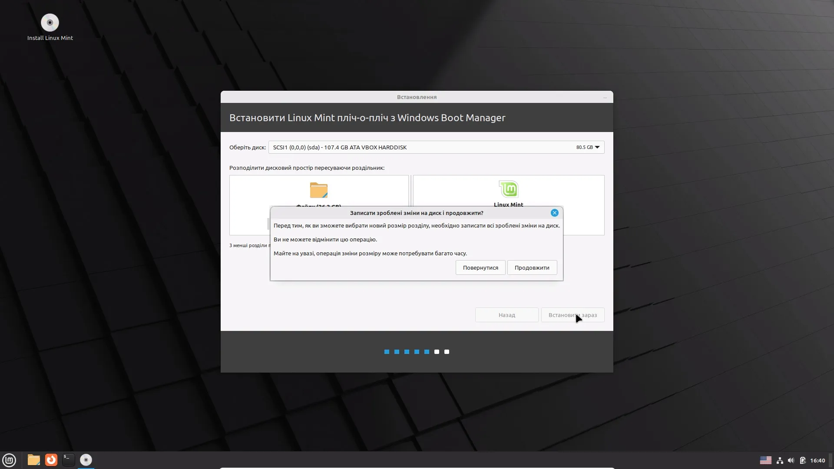Click the Назад button in the installer
The image size is (834, 469).
507,315
